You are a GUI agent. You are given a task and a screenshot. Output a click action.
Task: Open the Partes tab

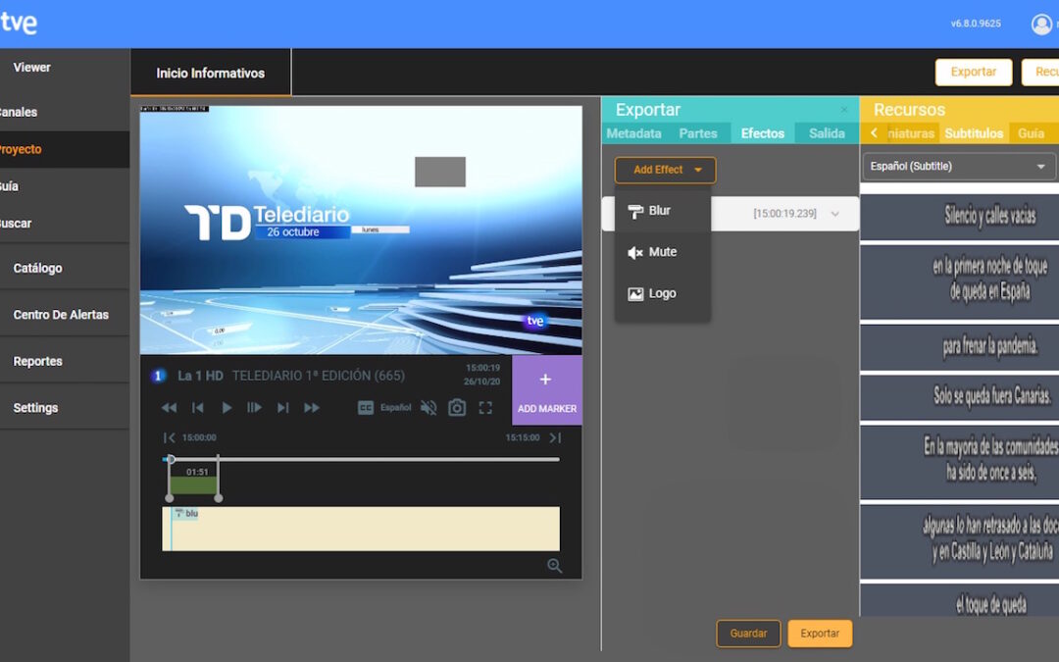(698, 133)
